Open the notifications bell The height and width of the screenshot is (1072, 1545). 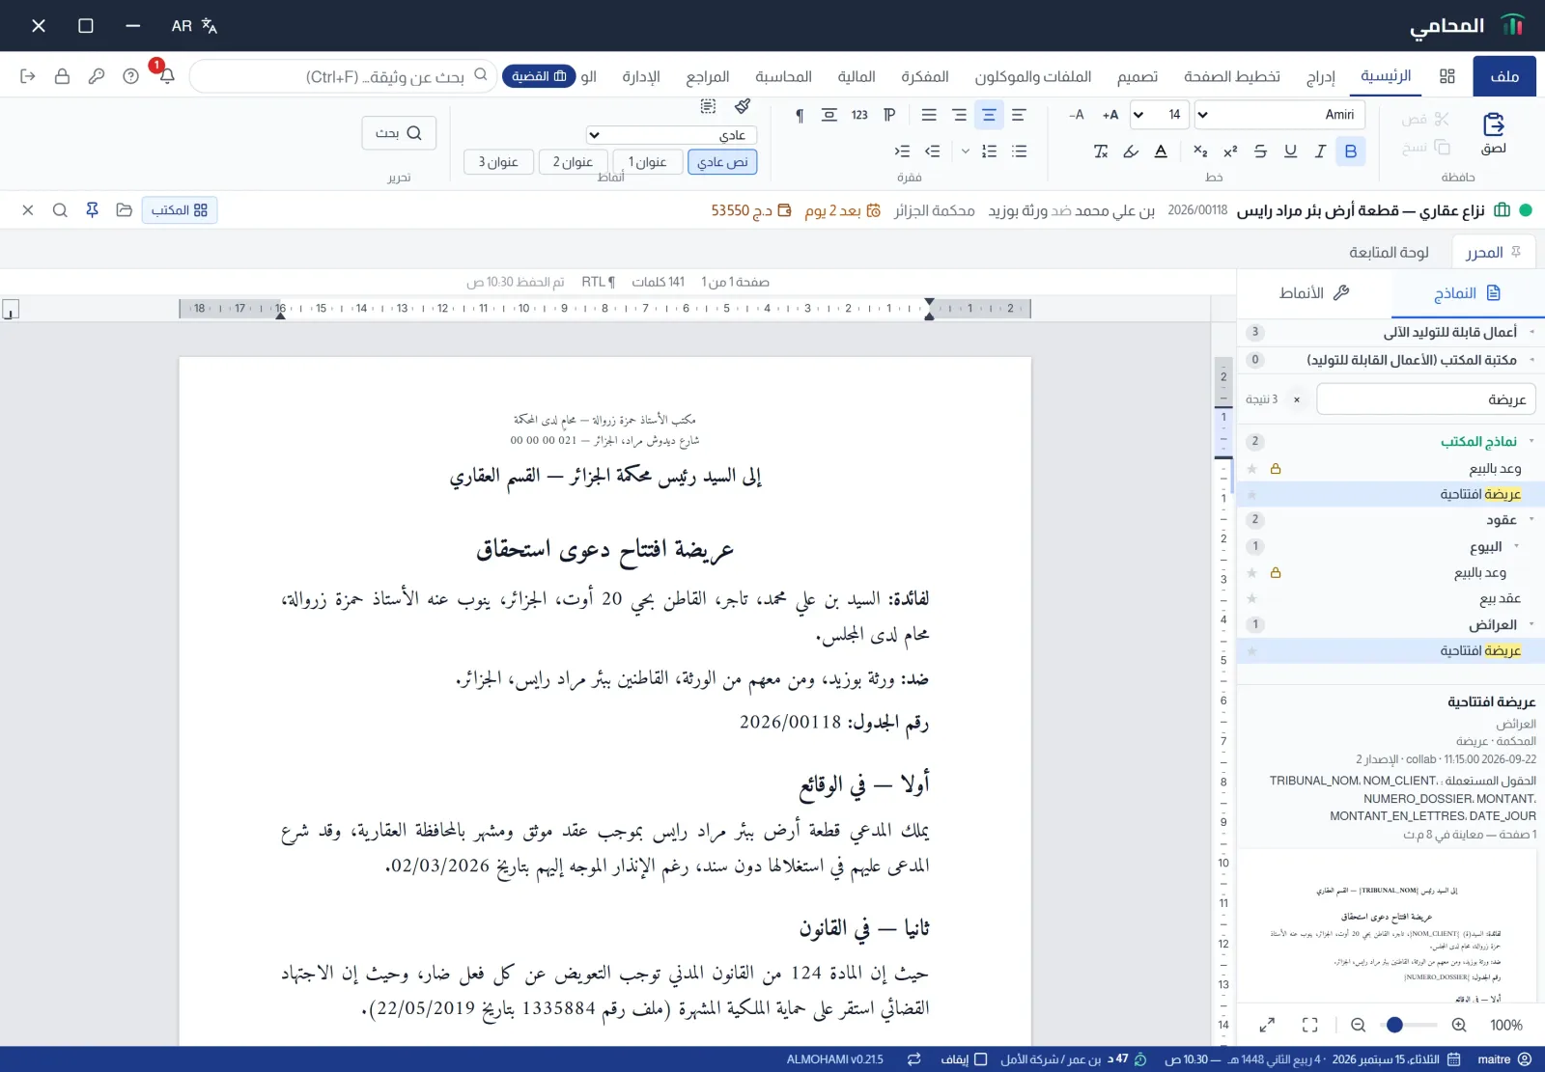pyautogui.click(x=166, y=76)
